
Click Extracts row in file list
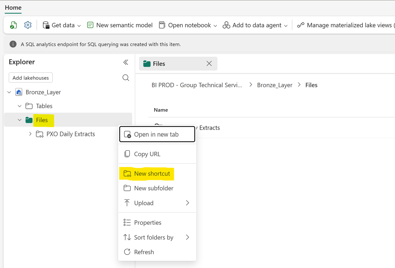pos(272,128)
